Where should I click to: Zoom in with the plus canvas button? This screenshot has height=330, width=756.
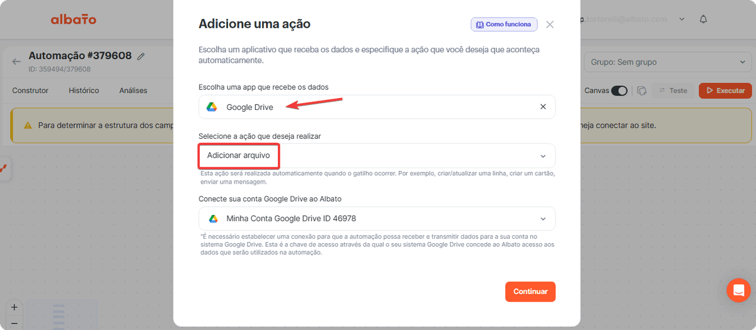pos(14,308)
